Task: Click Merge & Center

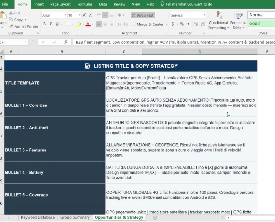Action: [x=148, y=24]
